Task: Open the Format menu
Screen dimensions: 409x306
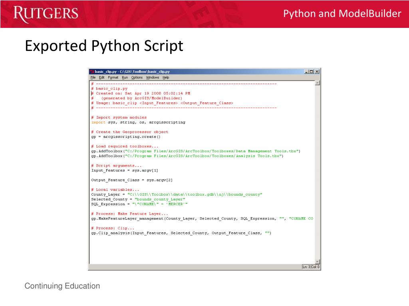Action: [113, 77]
